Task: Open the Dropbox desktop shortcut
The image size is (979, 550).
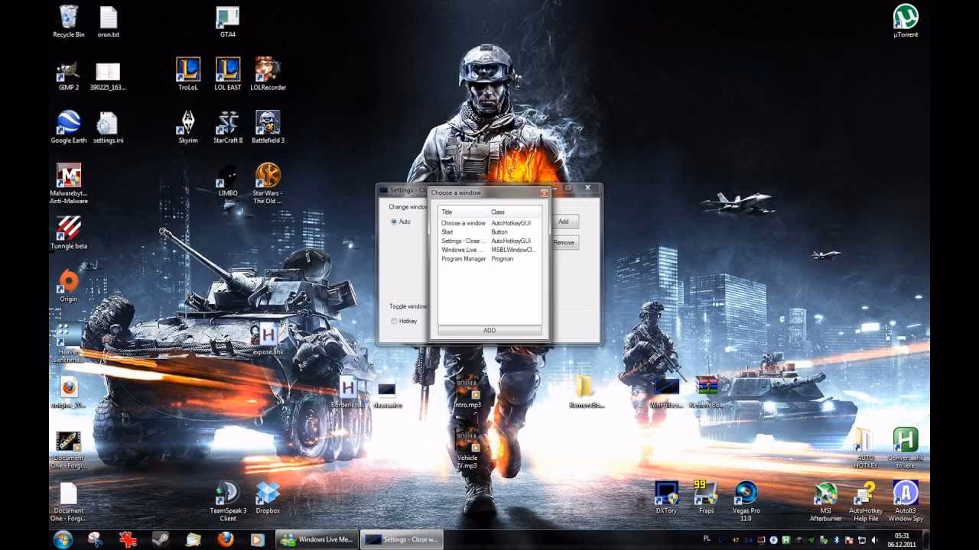Action: tap(268, 497)
